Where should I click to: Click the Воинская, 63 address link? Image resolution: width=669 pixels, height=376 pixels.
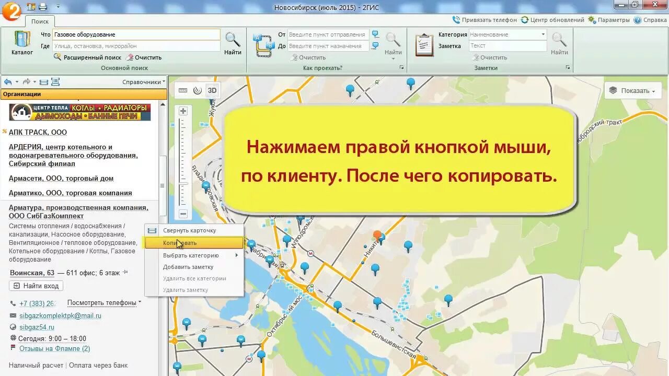tap(32, 273)
